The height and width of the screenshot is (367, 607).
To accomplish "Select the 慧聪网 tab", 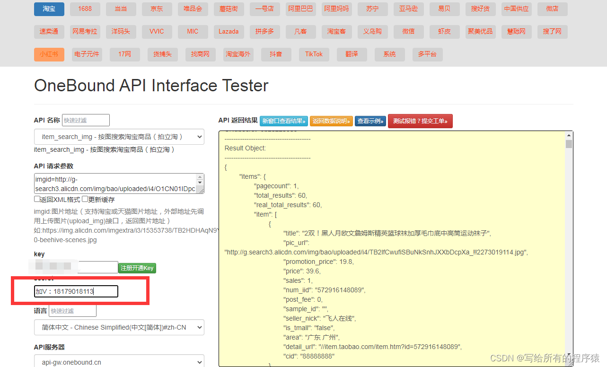I will point(517,32).
